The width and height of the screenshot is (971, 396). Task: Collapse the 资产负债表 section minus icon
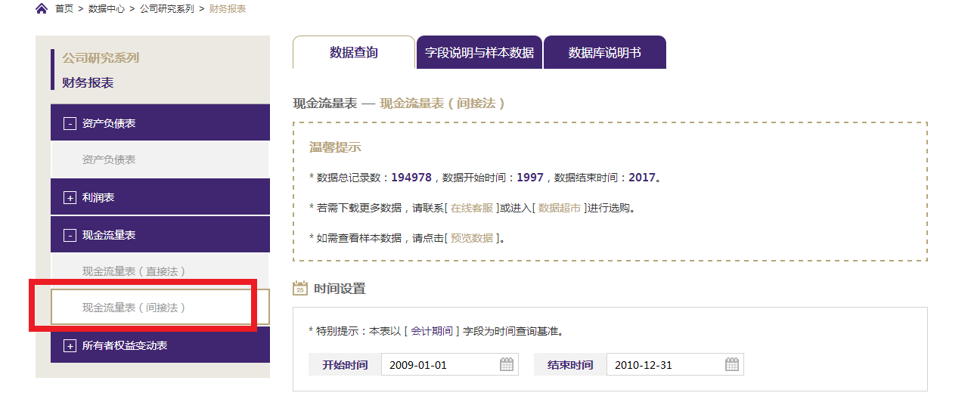70,124
